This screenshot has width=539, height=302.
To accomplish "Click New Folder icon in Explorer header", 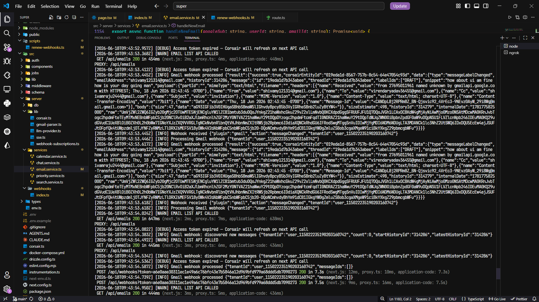I will [59, 17].
